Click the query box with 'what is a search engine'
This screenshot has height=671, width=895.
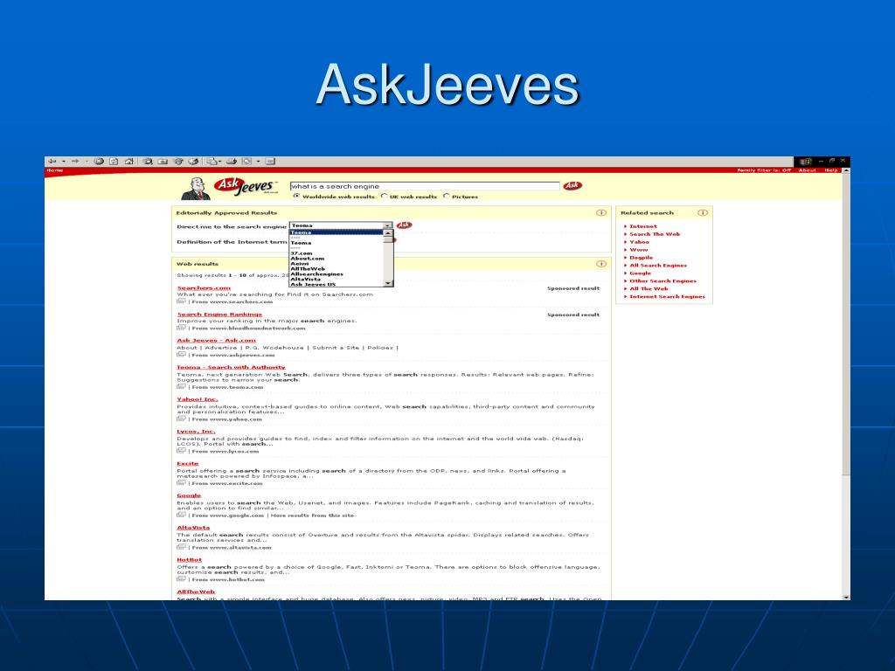click(425, 186)
